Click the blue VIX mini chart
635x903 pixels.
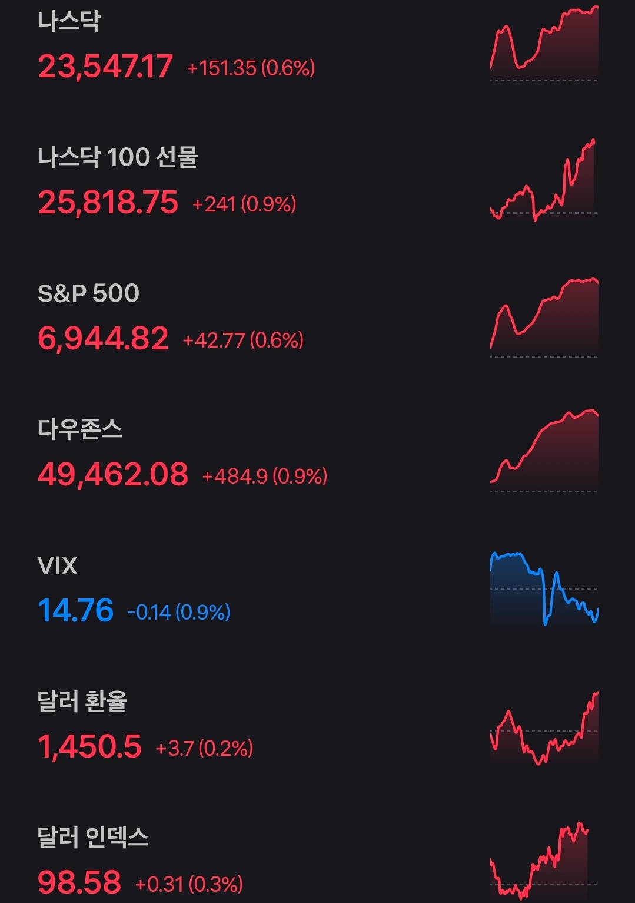pos(544,589)
